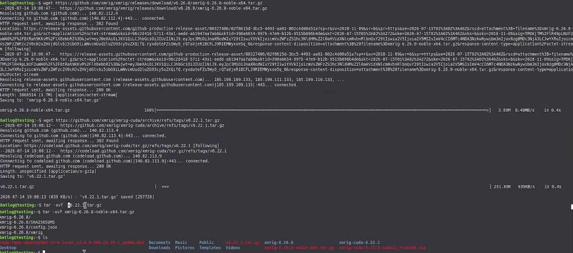The height and width of the screenshot is (253, 573).
Task: Click blue 'xmrig-cuda-6.22.1' directory in ls output
Action: (359, 243)
